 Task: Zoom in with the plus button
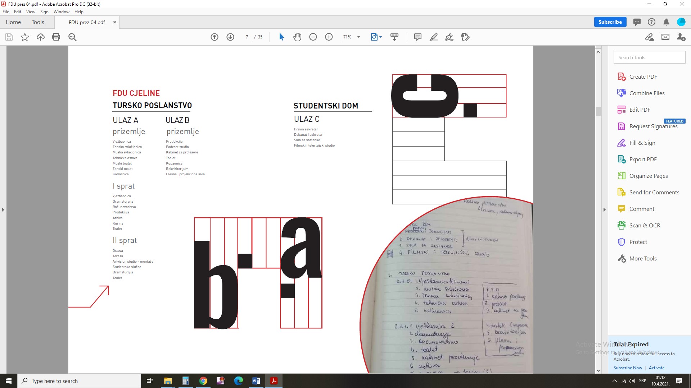pos(329,37)
